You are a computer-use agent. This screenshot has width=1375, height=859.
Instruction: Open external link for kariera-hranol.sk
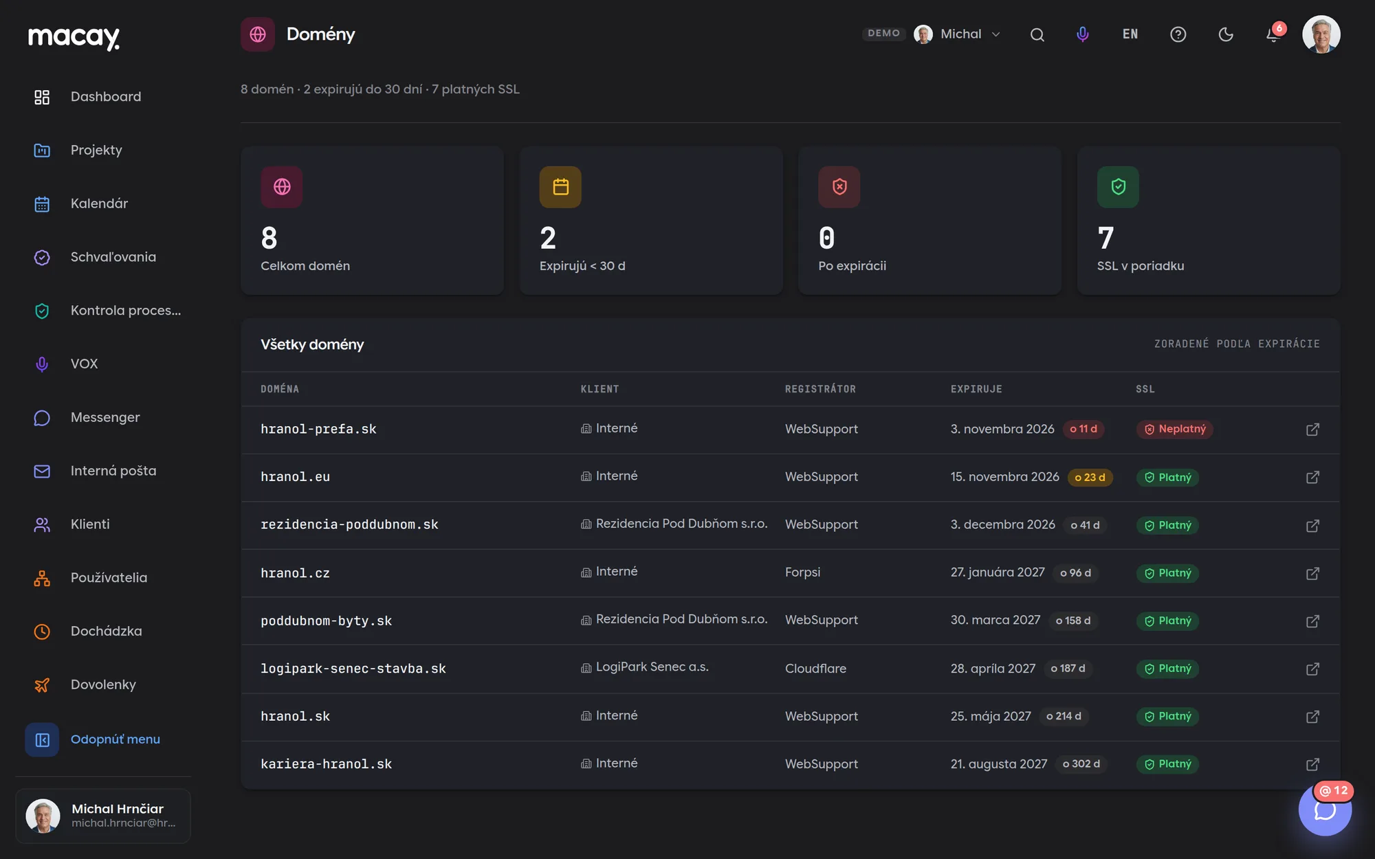click(x=1312, y=764)
